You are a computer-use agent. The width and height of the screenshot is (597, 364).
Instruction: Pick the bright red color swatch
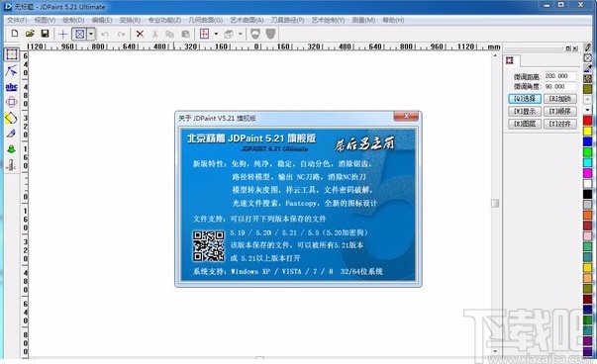[x=587, y=121]
